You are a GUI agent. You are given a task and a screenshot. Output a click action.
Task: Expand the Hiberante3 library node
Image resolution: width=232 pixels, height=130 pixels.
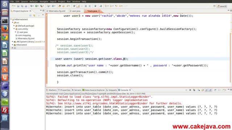[x=13, y=45]
